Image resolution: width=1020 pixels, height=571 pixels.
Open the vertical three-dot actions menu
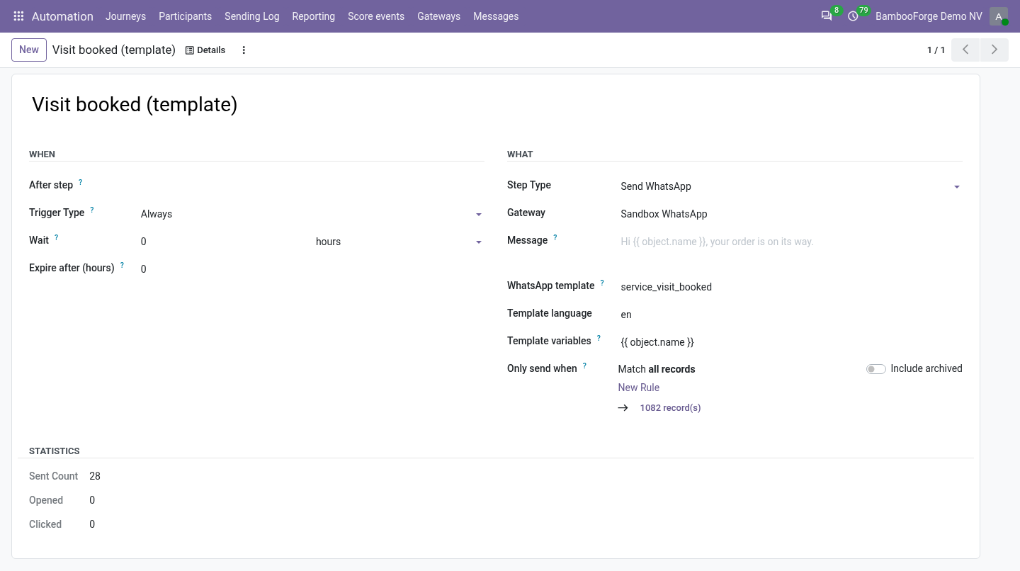tap(244, 50)
